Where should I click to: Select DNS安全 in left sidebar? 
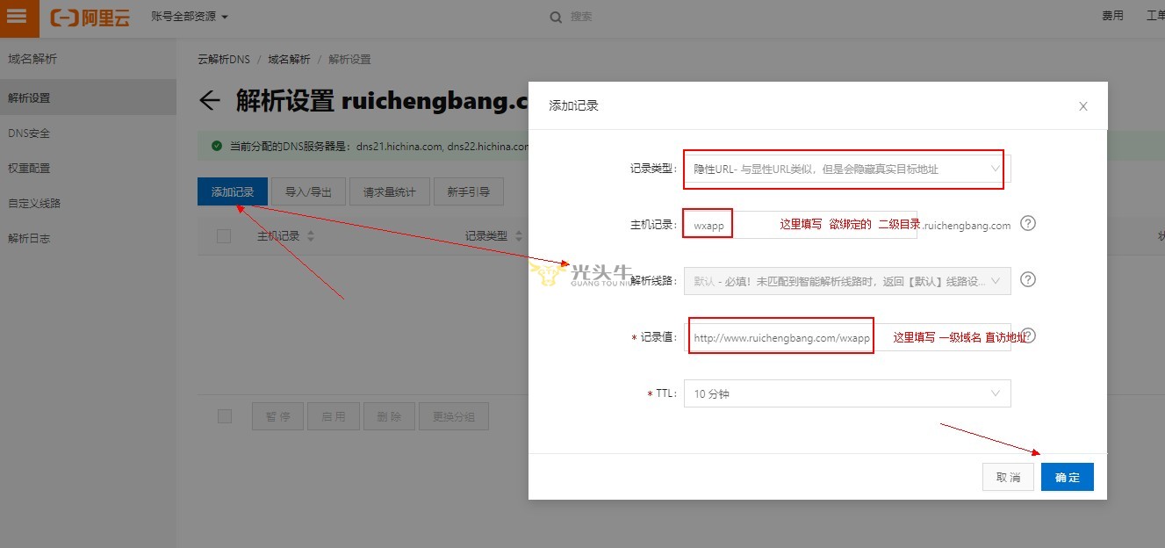[29, 133]
